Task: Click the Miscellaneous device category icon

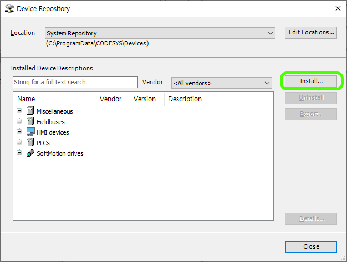Action: point(30,111)
